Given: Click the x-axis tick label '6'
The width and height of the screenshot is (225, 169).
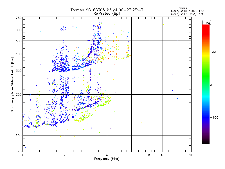Looking at the screenshot, I should (x=131, y=155).
